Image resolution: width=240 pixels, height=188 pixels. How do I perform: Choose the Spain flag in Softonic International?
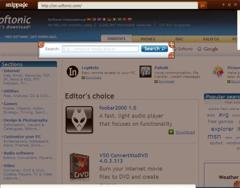[89, 19]
